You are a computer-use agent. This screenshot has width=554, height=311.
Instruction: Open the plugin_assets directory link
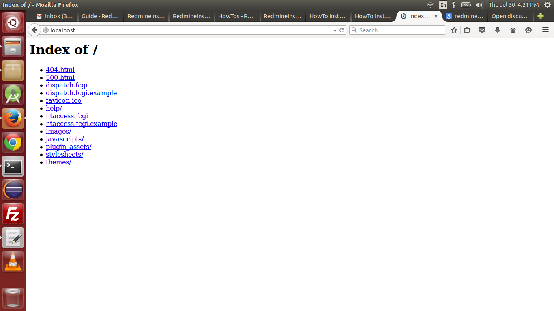[68, 147]
